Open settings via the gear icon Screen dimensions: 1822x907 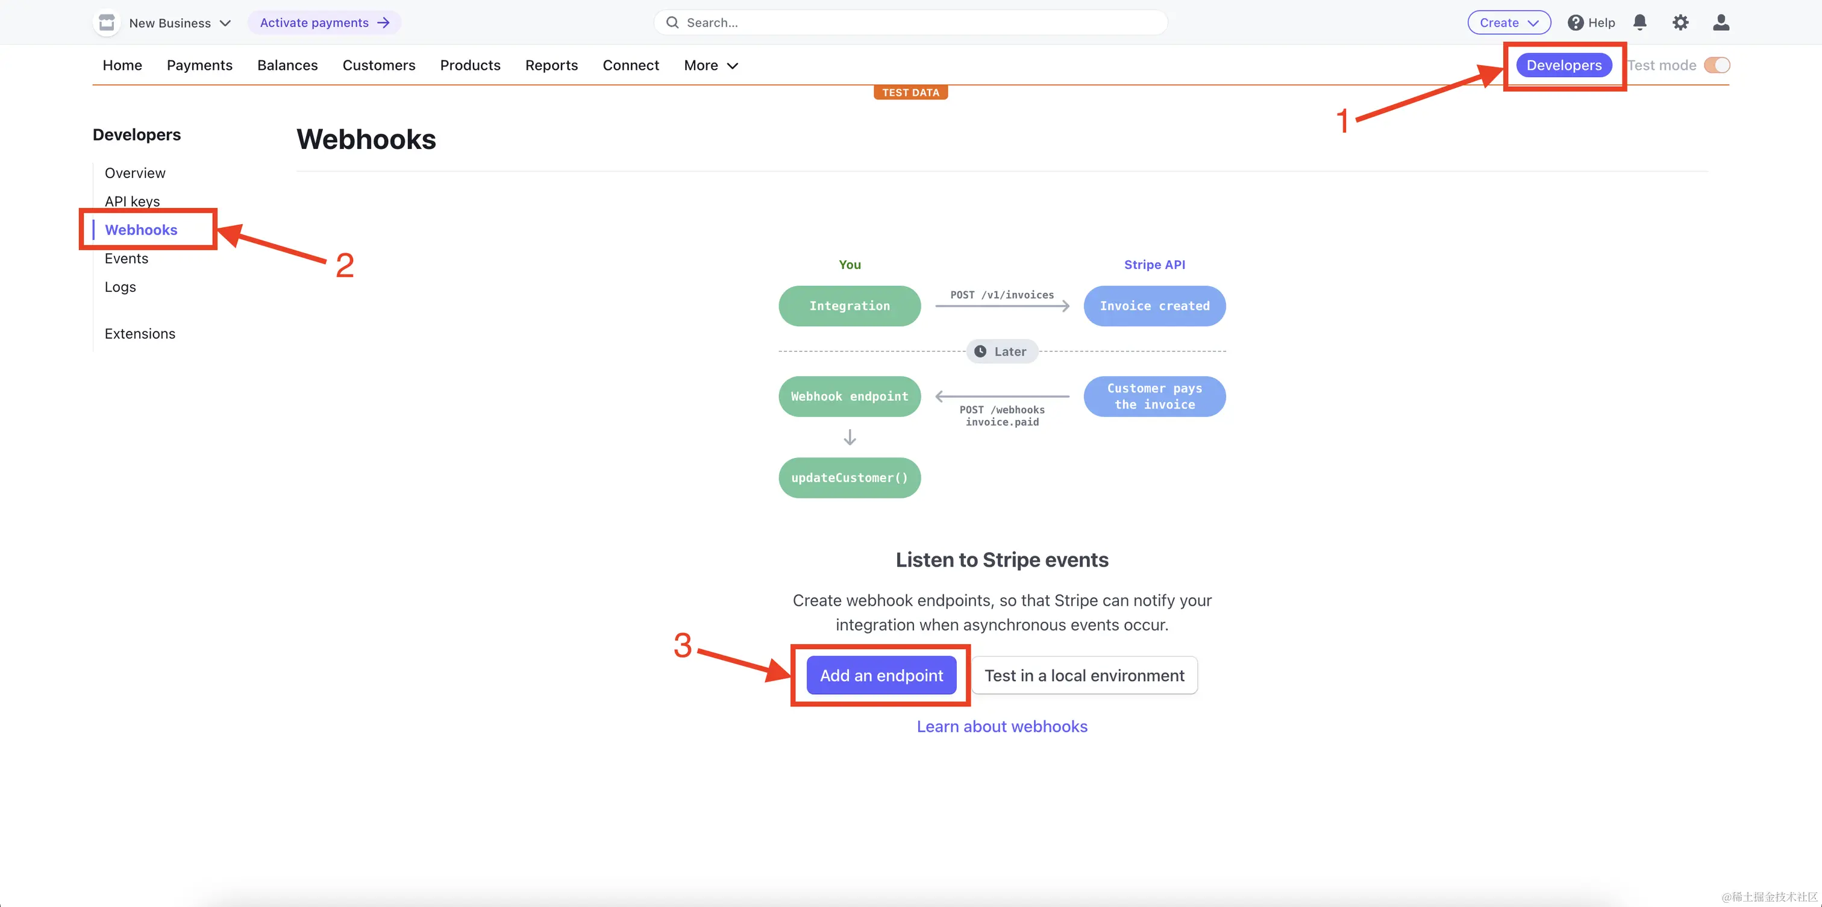1680,23
